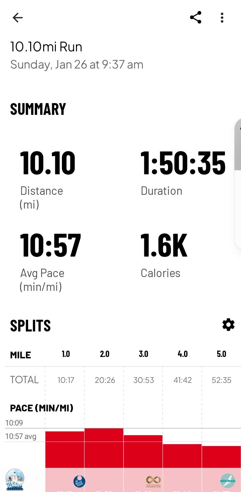This screenshot has height=492, width=241.
Task: Tap the 1.6K calories value
Action: coord(164,245)
